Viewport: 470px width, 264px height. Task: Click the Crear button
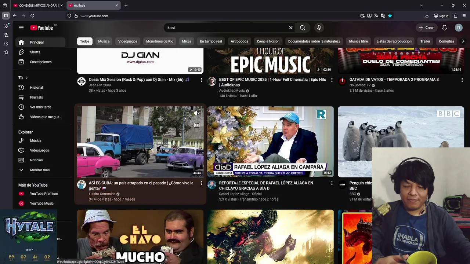tap(426, 27)
